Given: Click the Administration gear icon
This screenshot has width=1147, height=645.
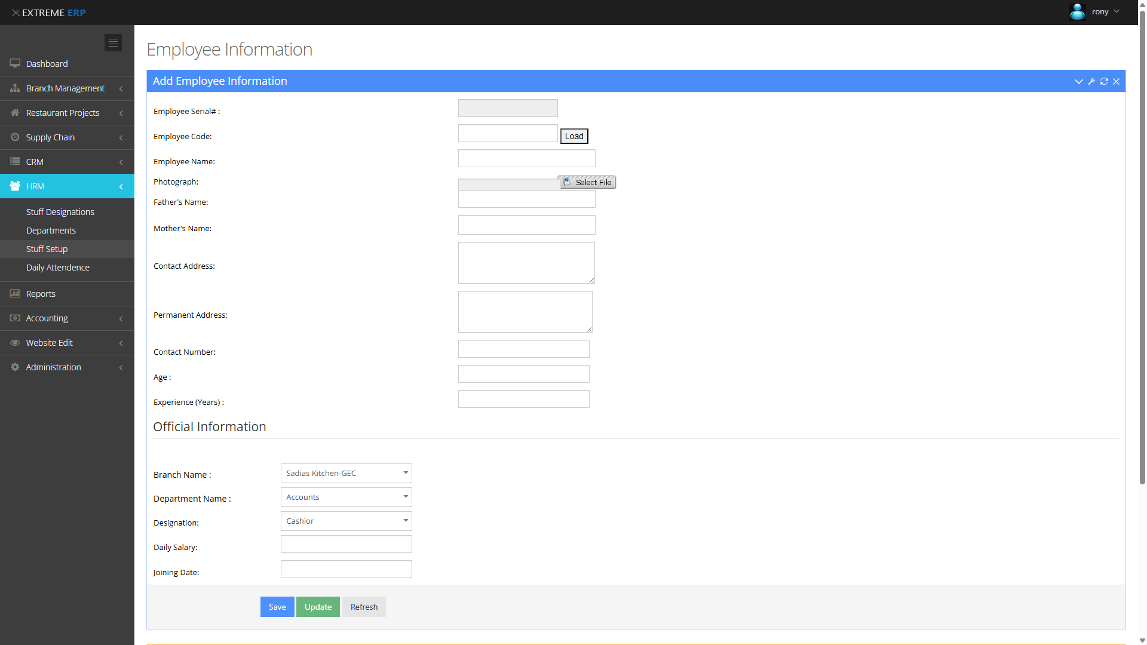Looking at the screenshot, I should tap(15, 367).
